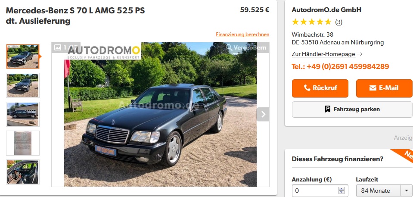Image resolution: width=413 pixels, height=197 pixels.
Task: Click arrow beside Zur Händler-Homepage
Action: 360,54
